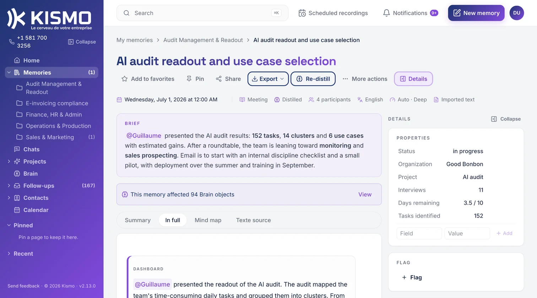This screenshot has height=298, width=537.
Task: Collapse the sidebar using Collapse button
Action: pyautogui.click(x=82, y=42)
